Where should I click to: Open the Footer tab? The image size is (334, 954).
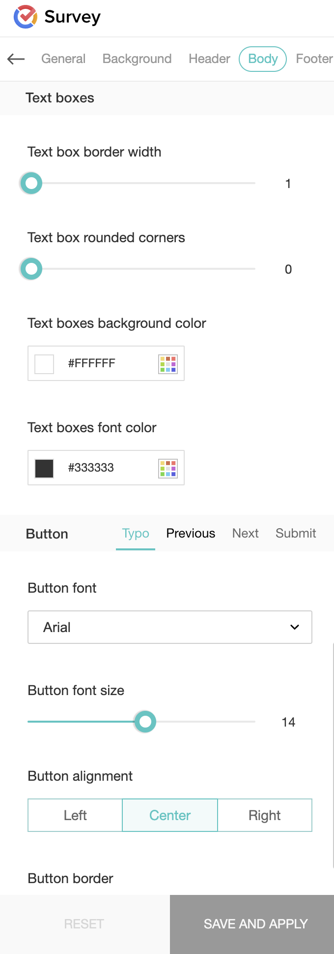click(x=314, y=59)
